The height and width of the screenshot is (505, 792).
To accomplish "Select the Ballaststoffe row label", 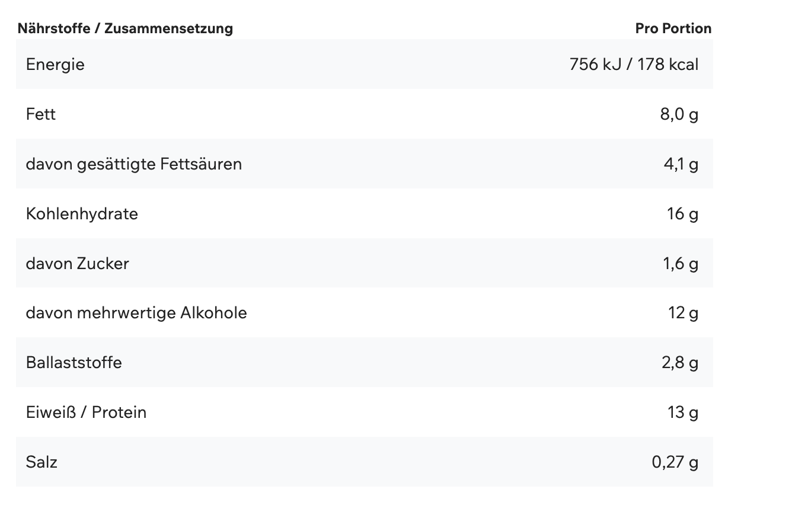I will [74, 362].
